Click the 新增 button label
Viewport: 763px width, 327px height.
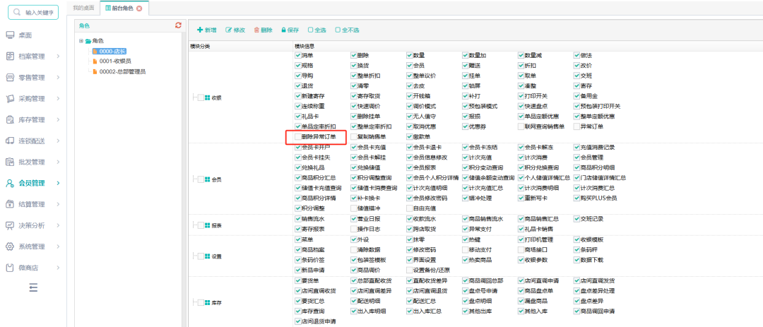click(211, 30)
